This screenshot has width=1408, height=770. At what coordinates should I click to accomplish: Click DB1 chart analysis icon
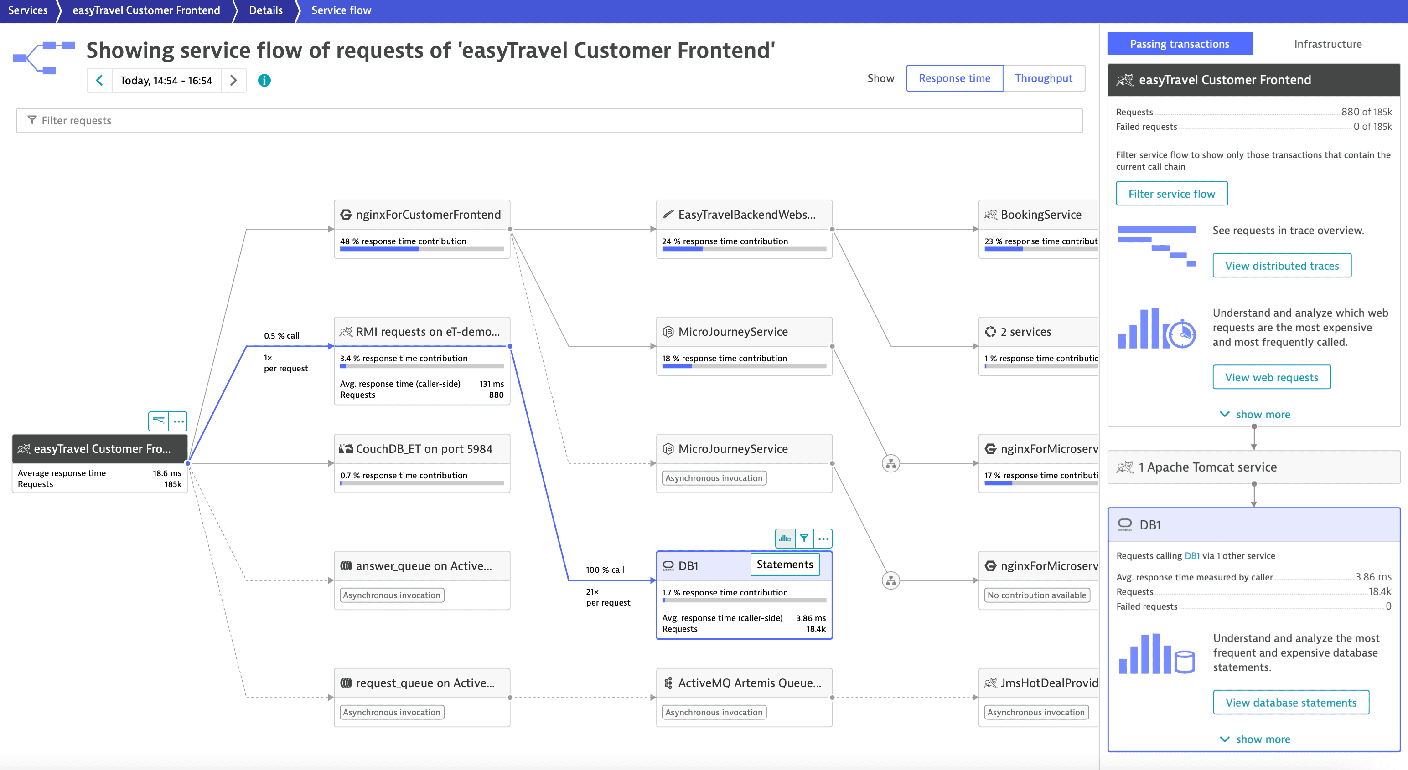(785, 539)
